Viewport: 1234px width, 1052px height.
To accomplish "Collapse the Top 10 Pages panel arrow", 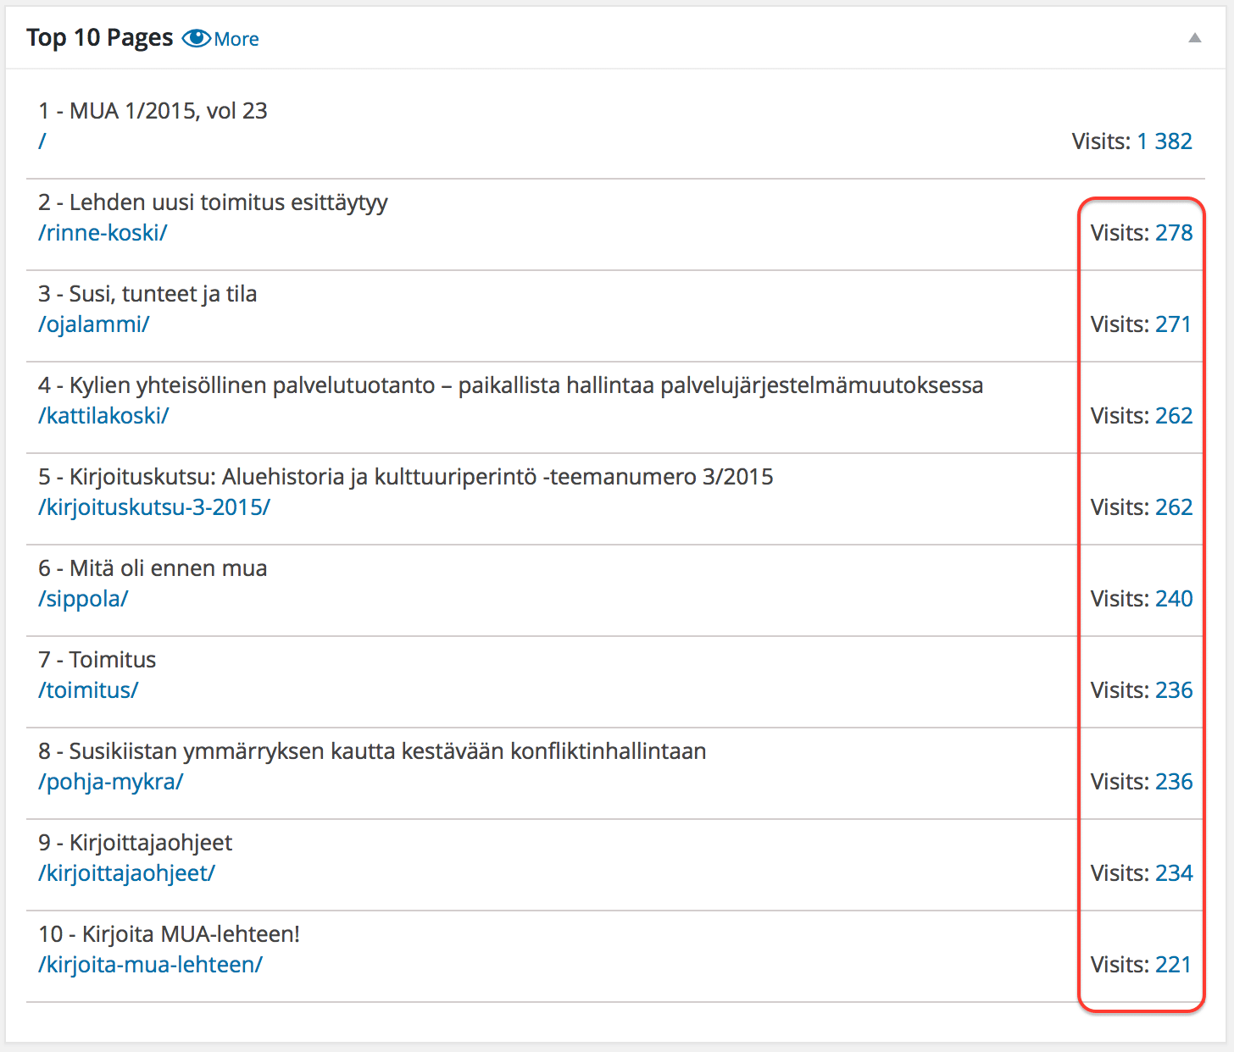I will 1195,37.
